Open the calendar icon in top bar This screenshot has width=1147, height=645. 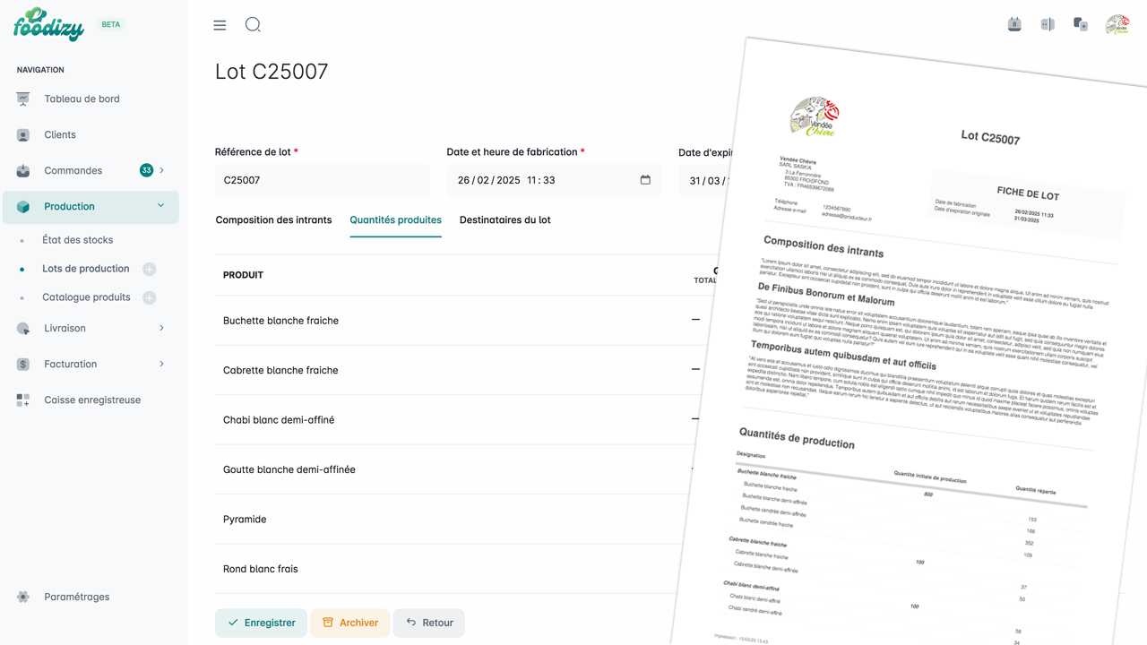click(x=1014, y=25)
